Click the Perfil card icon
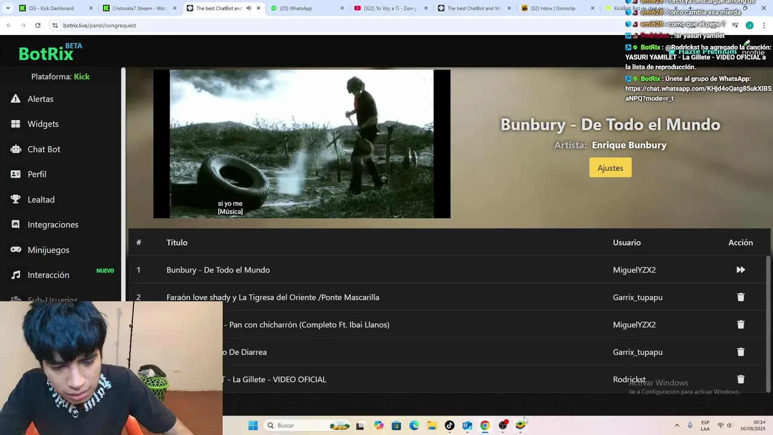The width and height of the screenshot is (773, 435). coord(16,174)
